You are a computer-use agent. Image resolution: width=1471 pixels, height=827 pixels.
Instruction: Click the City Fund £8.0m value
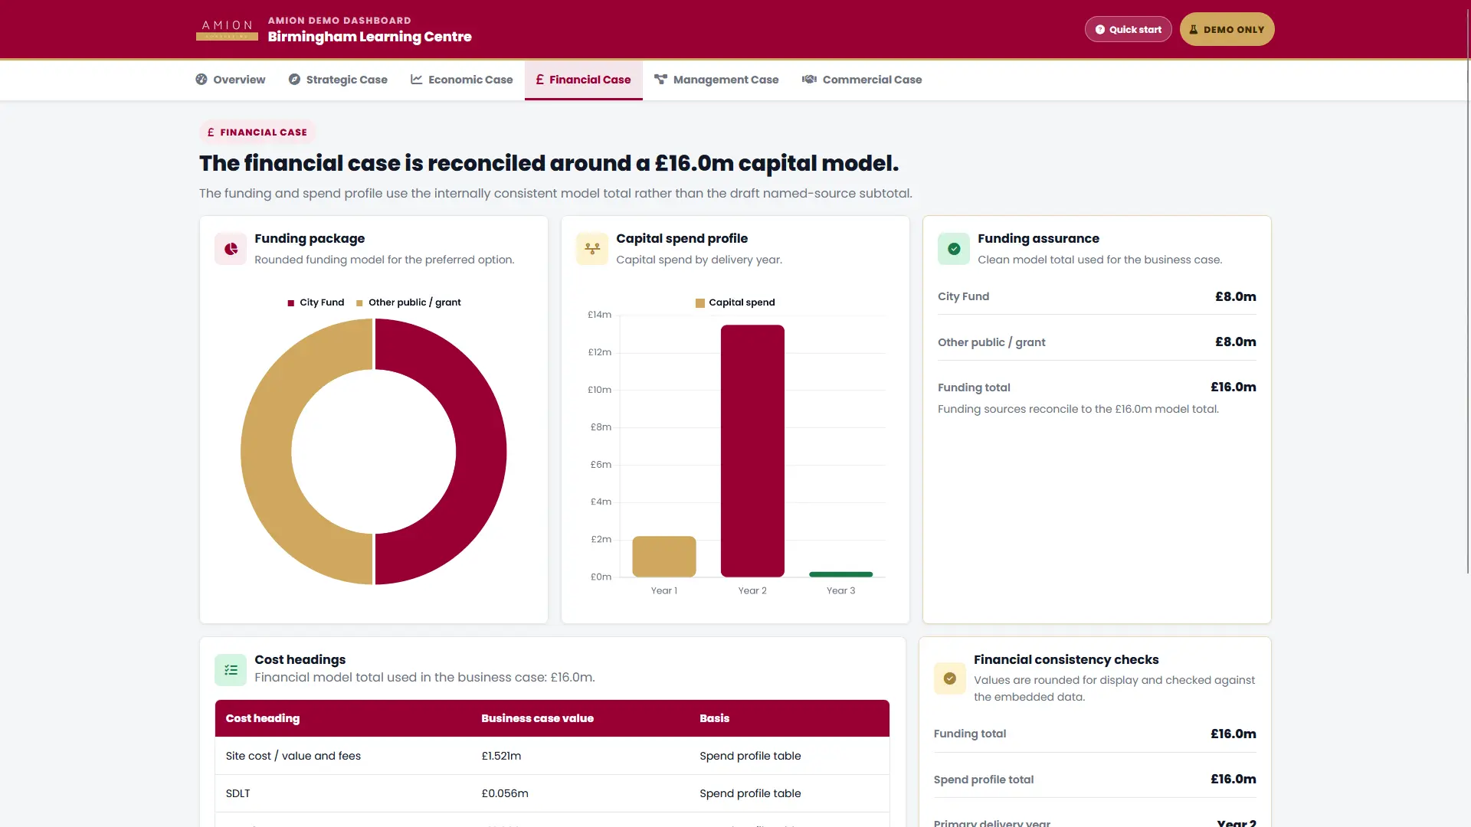click(1235, 296)
